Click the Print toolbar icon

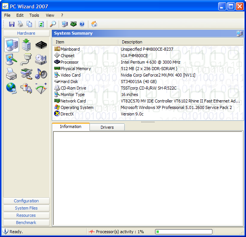pyautogui.click(x=21, y=24)
